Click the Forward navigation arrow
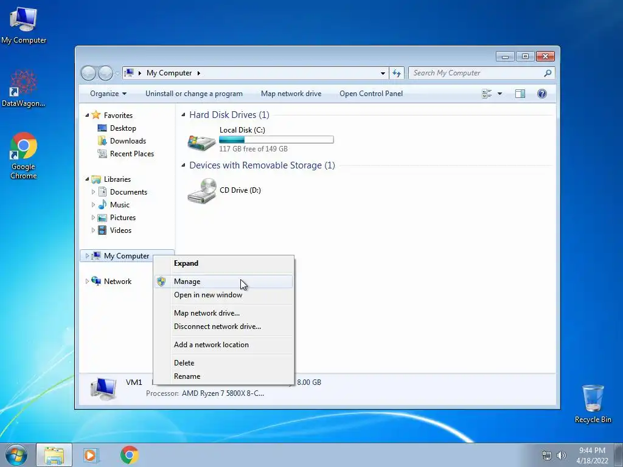This screenshot has height=467, width=623. point(105,73)
